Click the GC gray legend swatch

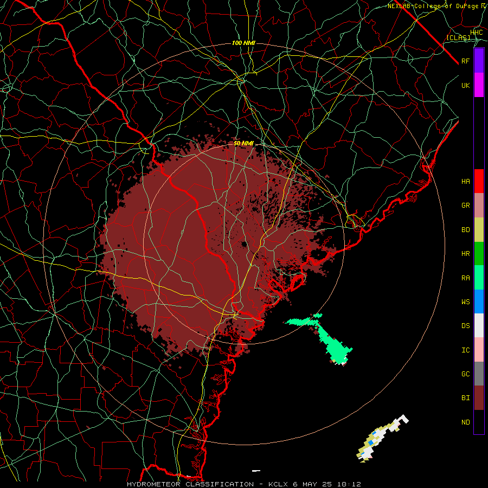479,374
